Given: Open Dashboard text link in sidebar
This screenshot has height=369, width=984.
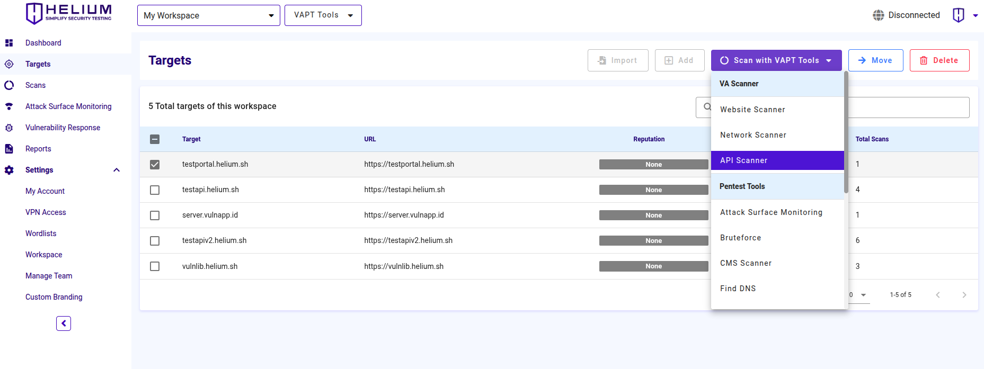Looking at the screenshot, I should tap(43, 43).
